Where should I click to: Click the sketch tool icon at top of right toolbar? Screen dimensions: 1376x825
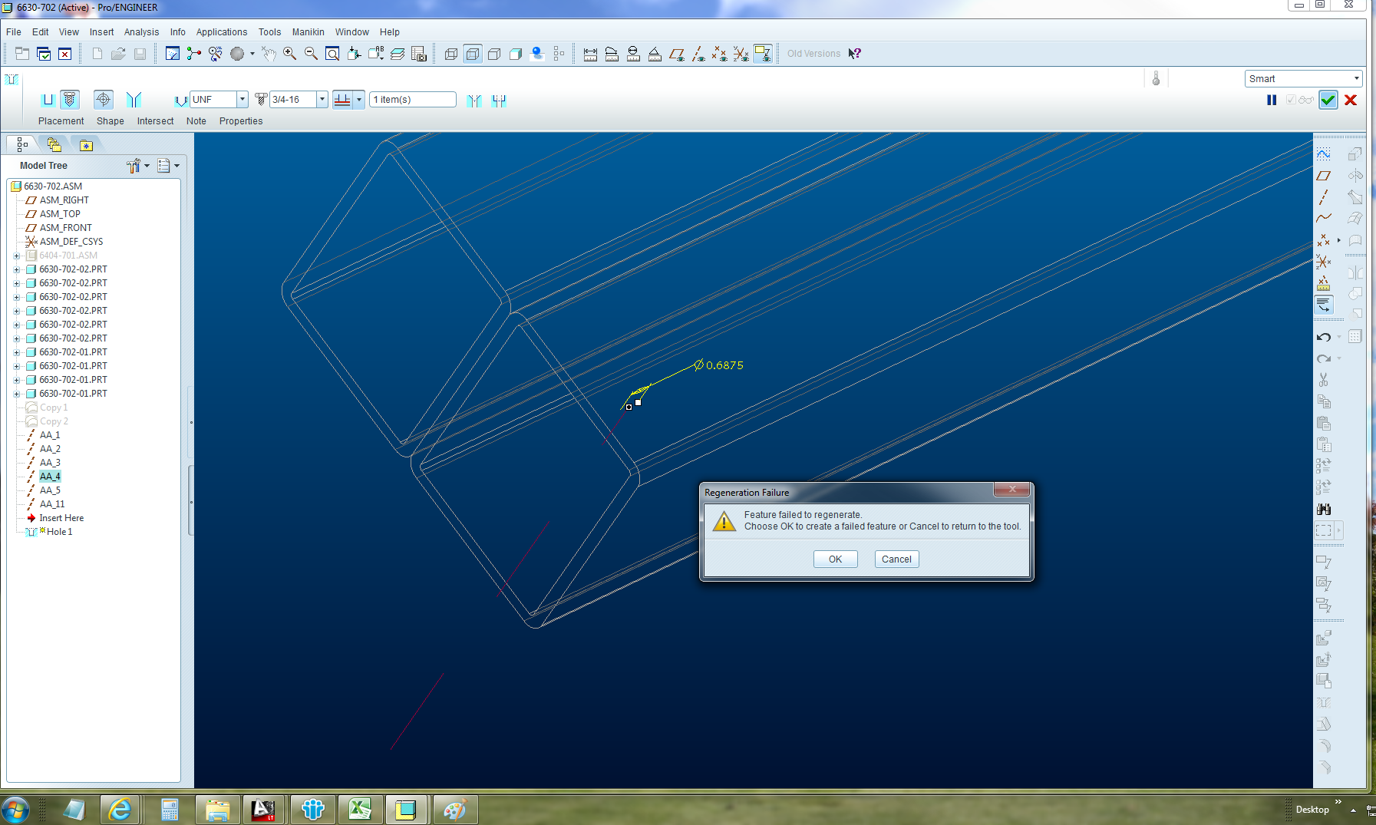pyautogui.click(x=1324, y=154)
